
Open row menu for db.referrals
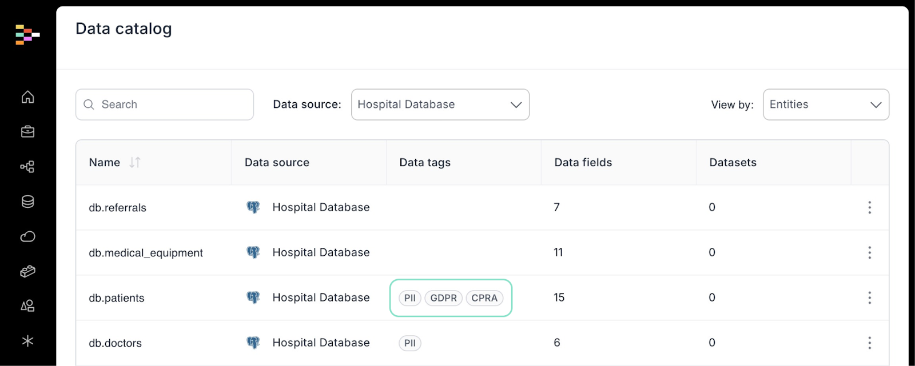coord(869,207)
